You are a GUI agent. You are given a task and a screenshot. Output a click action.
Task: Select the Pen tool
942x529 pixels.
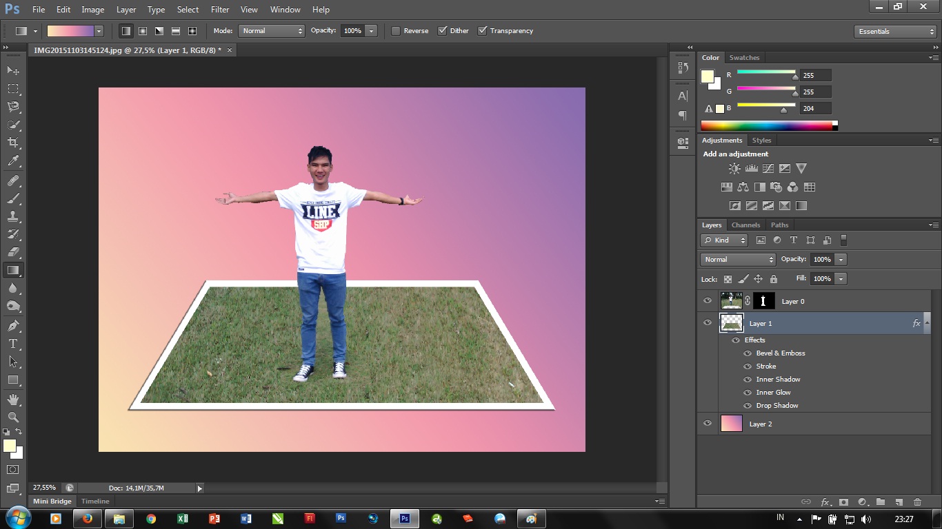pyautogui.click(x=13, y=325)
